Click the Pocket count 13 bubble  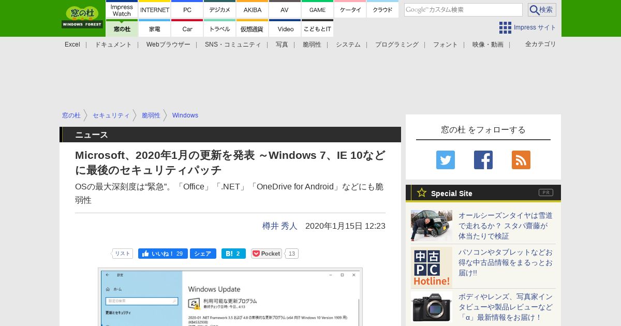pyautogui.click(x=292, y=254)
